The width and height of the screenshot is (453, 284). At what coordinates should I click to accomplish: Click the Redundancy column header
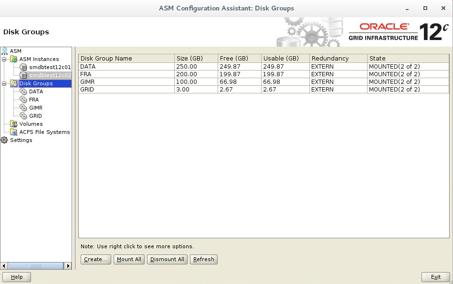point(338,58)
